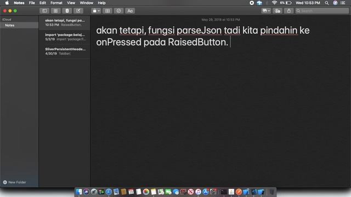The image size is (351, 197).
Task: Add people to this note icon
Action: click(278, 11)
